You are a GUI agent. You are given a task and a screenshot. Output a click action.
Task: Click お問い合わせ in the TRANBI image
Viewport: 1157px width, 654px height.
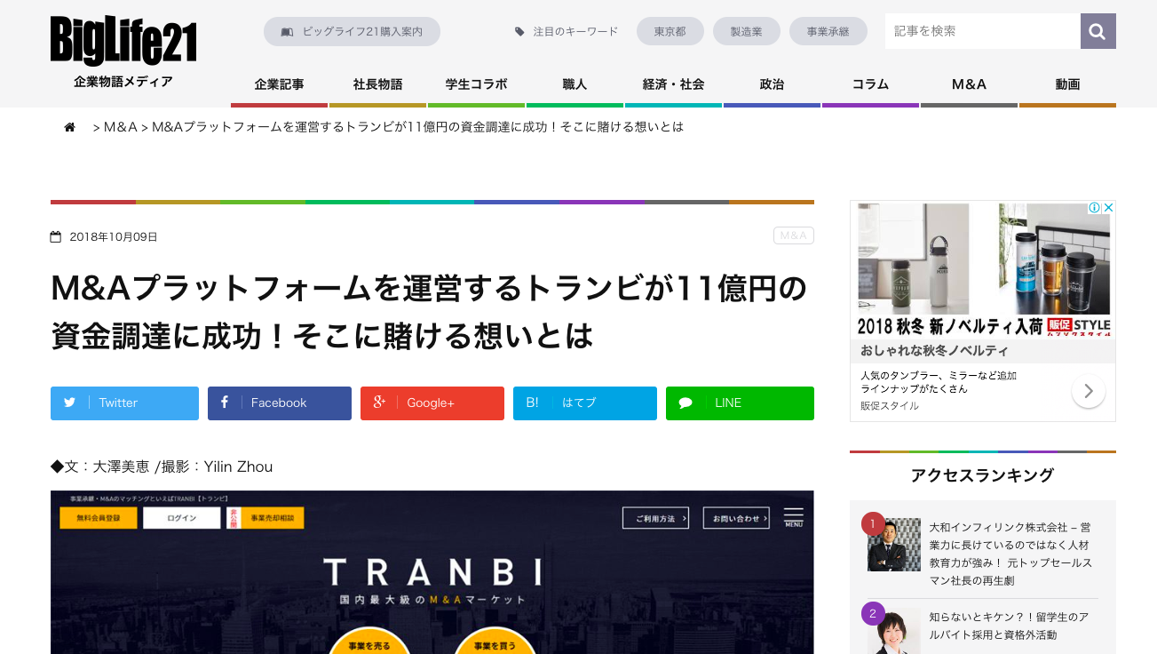point(736,518)
